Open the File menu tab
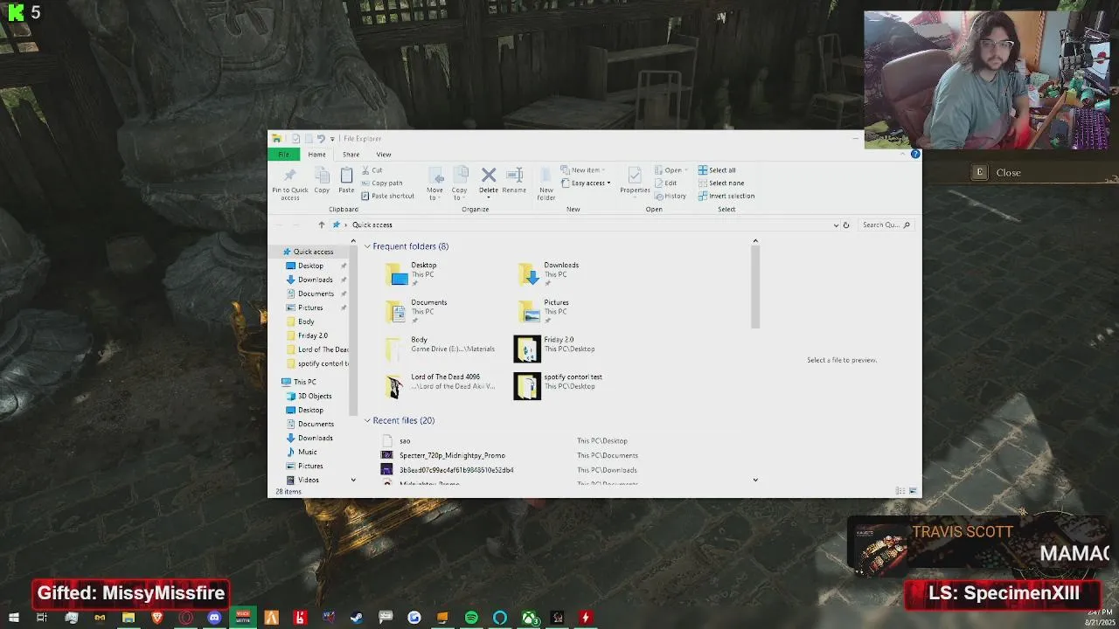The height and width of the screenshot is (629, 1119). [283, 154]
